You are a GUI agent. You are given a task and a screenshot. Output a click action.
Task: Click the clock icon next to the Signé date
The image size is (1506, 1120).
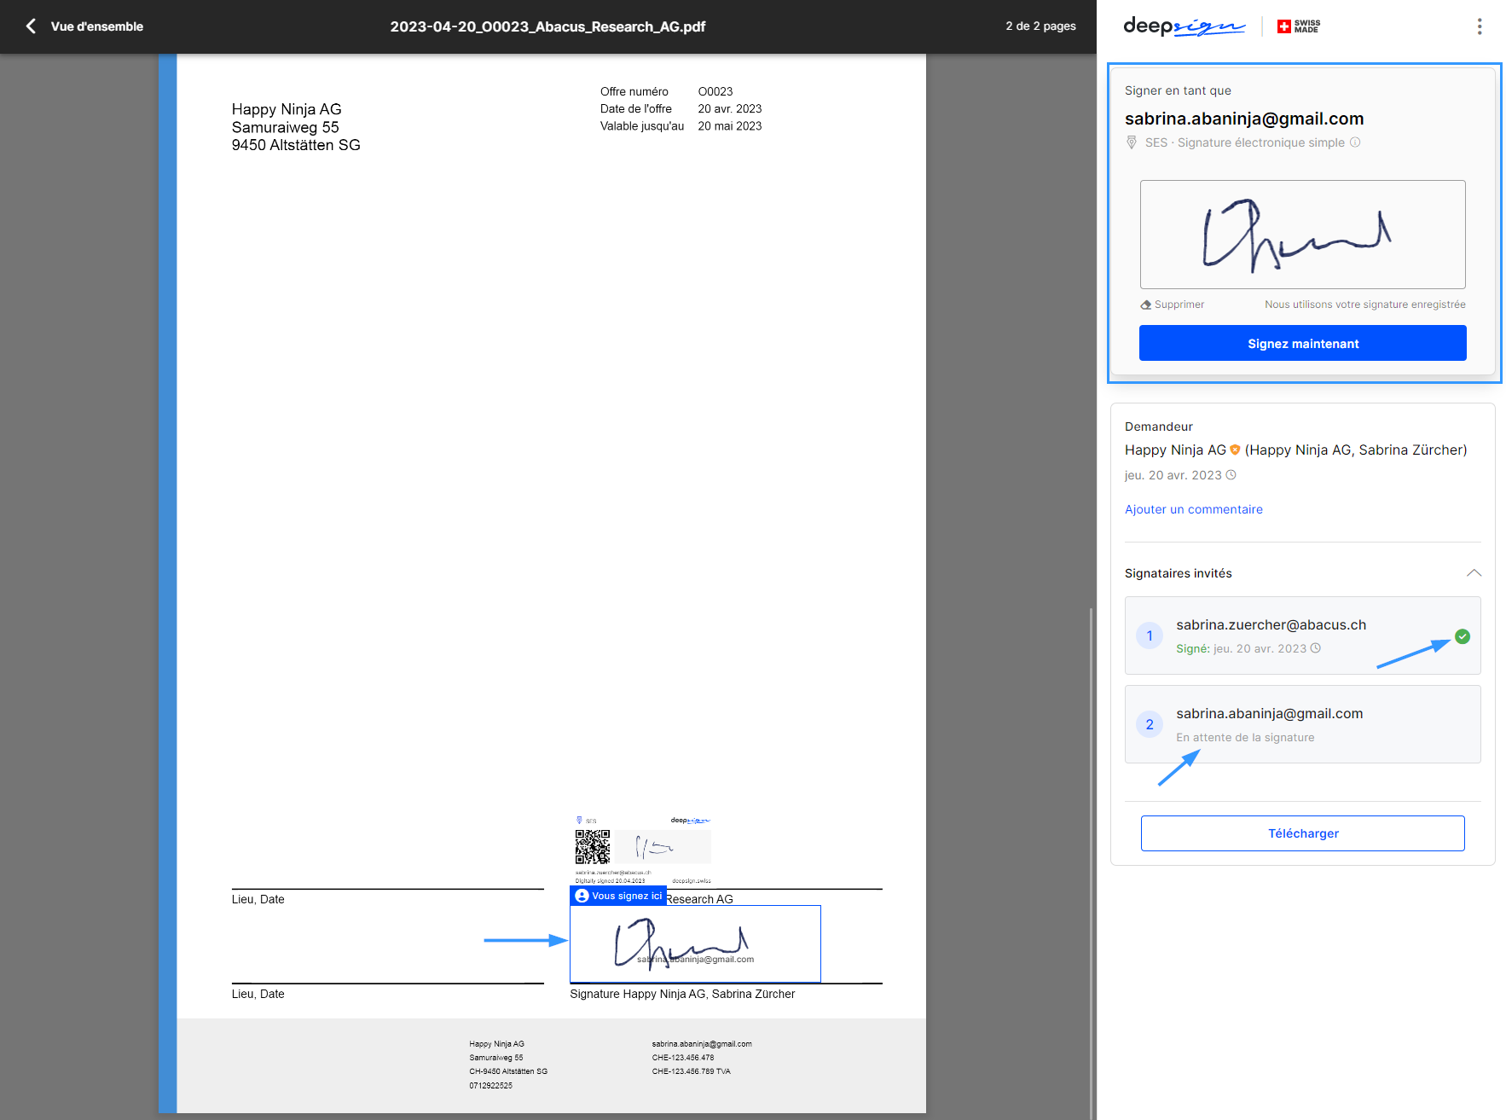click(x=1315, y=648)
